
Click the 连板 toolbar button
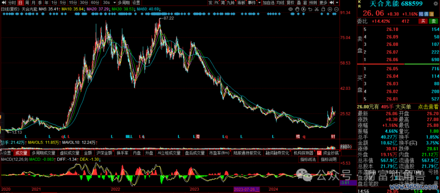(241, 3)
